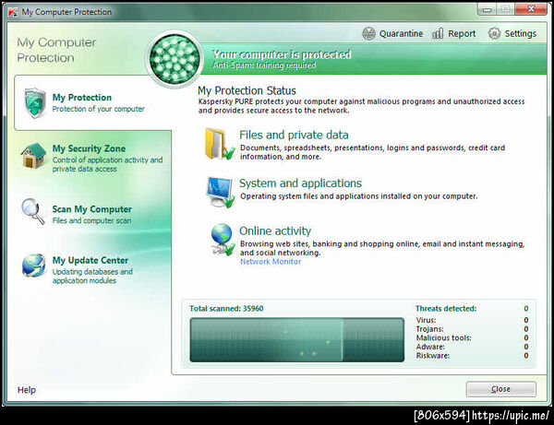Image resolution: width=554 pixels, height=425 pixels.
Task: Open the My Protection tab
Action: point(92,102)
